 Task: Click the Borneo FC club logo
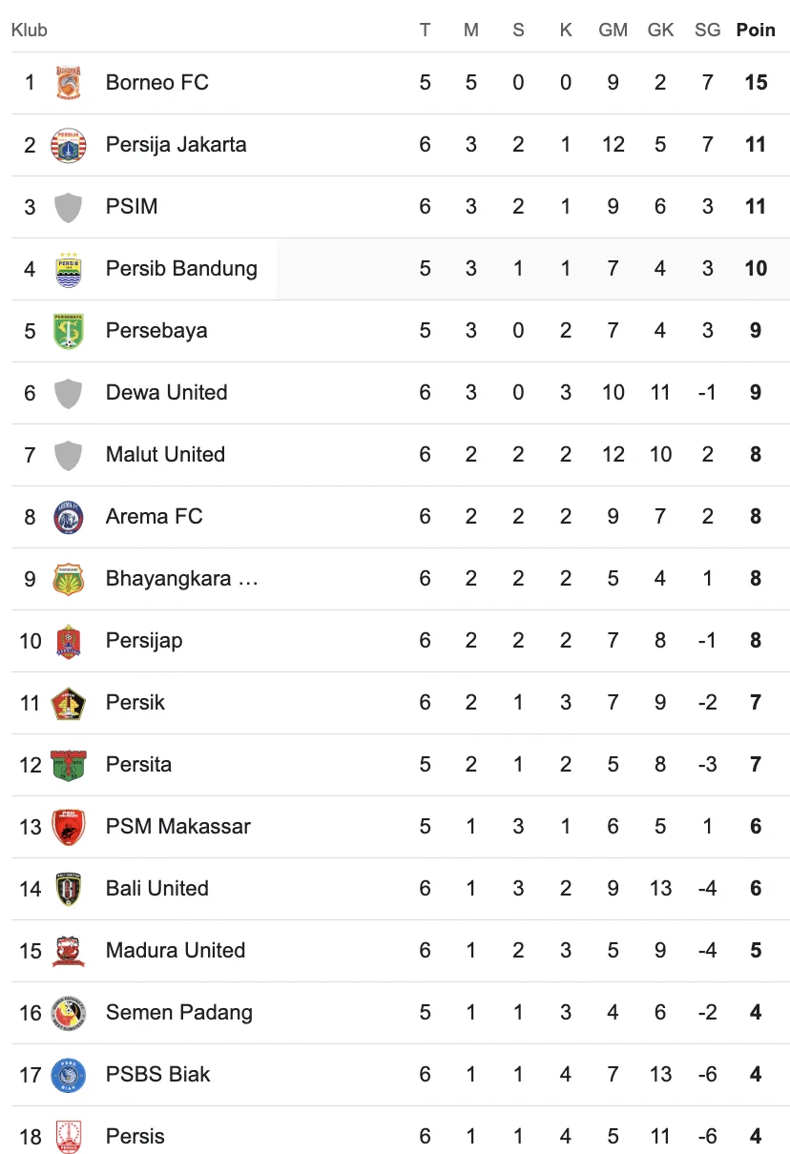[x=68, y=83]
